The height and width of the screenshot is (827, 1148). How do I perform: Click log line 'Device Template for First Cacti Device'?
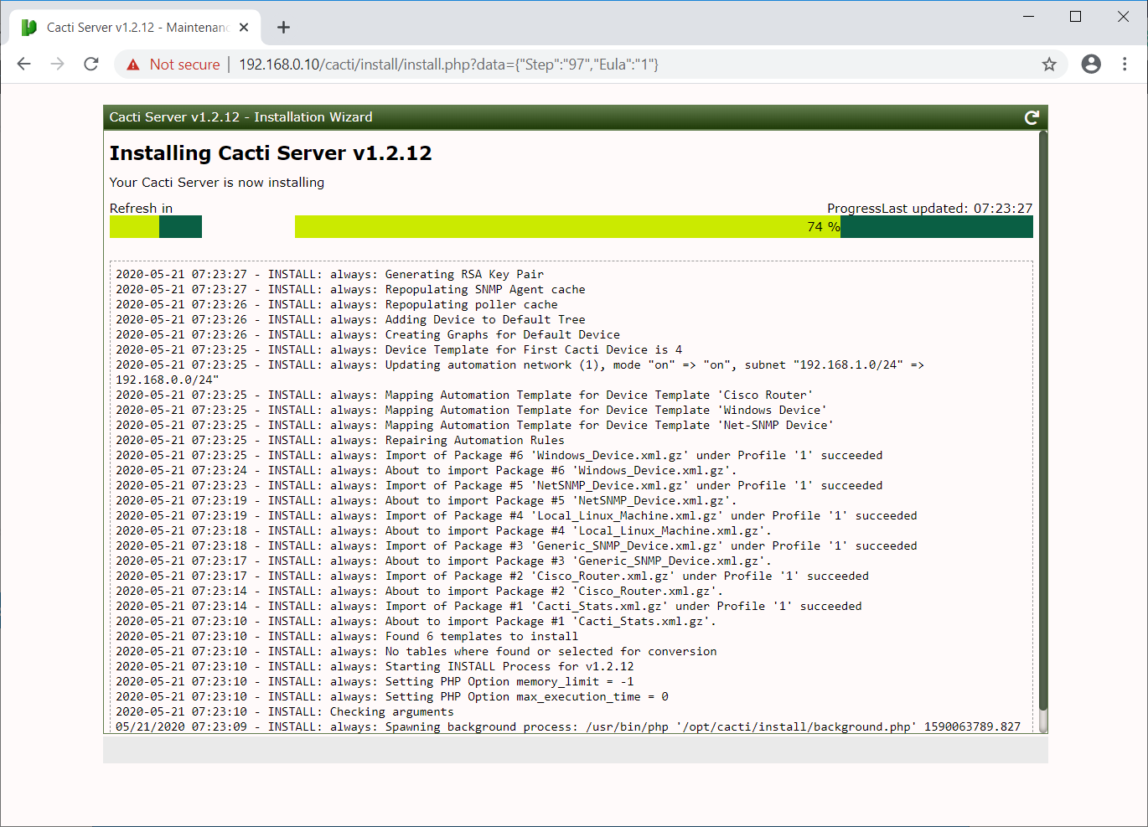[x=399, y=350]
